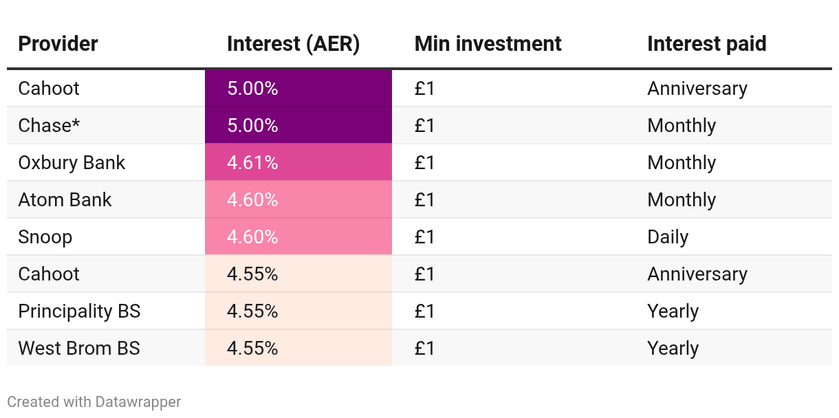Click the Interest paid column header
This screenshot has height=418, width=839.
[706, 44]
